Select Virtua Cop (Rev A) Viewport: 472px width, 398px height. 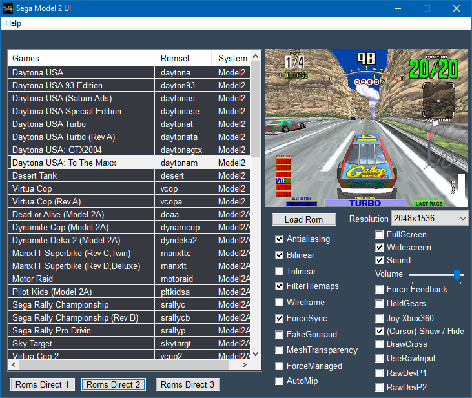tap(129, 201)
